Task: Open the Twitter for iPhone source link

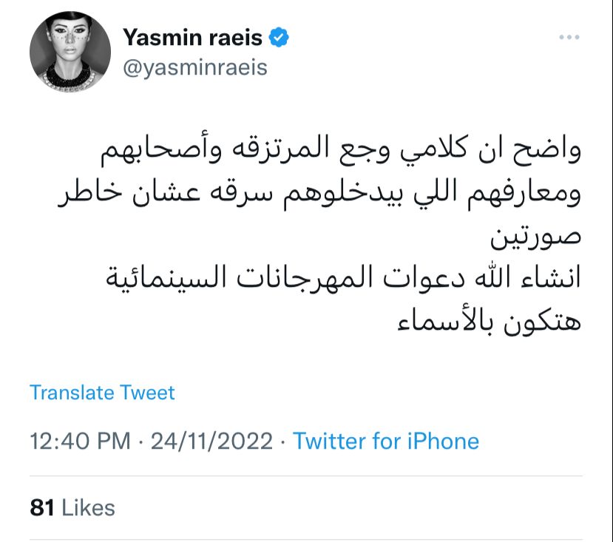Action: [x=386, y=441]
